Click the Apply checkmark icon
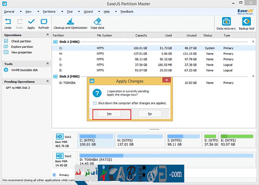Image resolution: width=259 pixels, height=185 pixels. pos(31,22)
